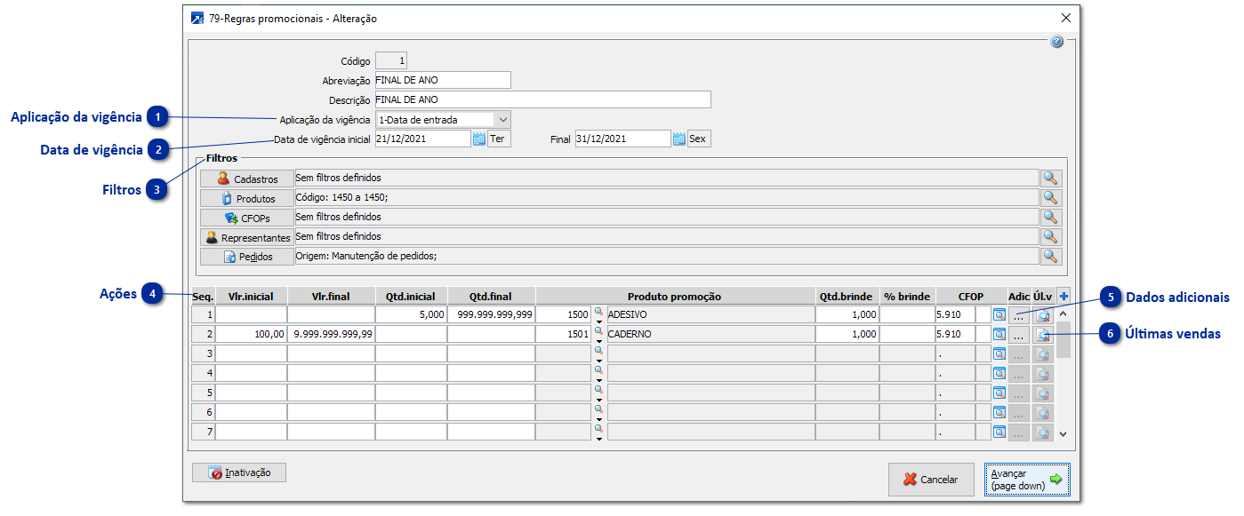
Task: Click CFOP search icon on the ADESIVO row
Action: click(999, 314)
